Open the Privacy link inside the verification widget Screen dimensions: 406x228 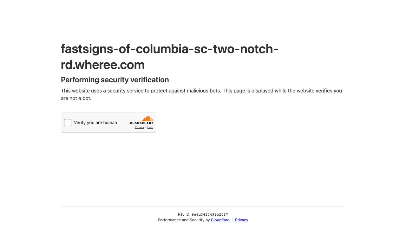pyautogui.click(x=139, y=127)
